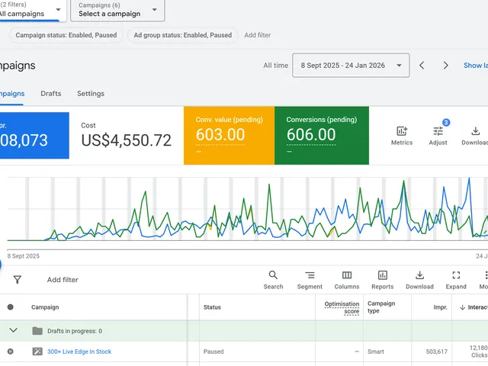Screen dimensions: 488x366
Task: Click the Campaign type column header
Action: pos(381,307)
